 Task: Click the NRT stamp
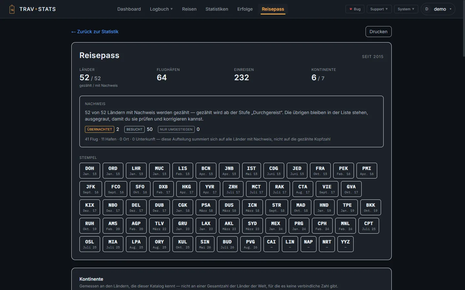[x=327, y=244]
